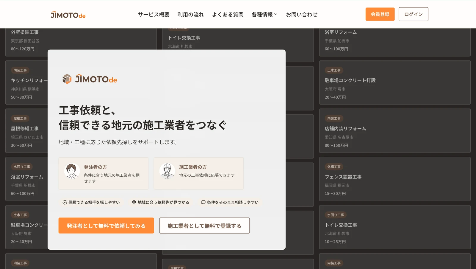Screen dimensions: 476x269
Task: Click the client (発注者) avatar illustration
Action: (x=72, y=171)
